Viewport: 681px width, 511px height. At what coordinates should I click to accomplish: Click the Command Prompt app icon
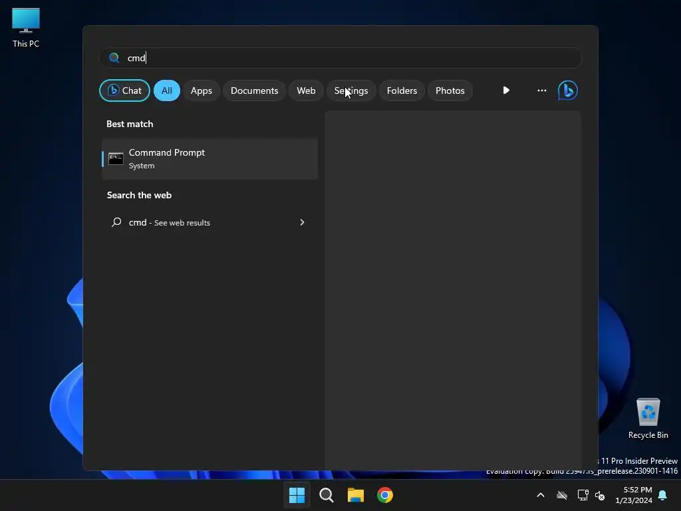[x=116, y=158]
